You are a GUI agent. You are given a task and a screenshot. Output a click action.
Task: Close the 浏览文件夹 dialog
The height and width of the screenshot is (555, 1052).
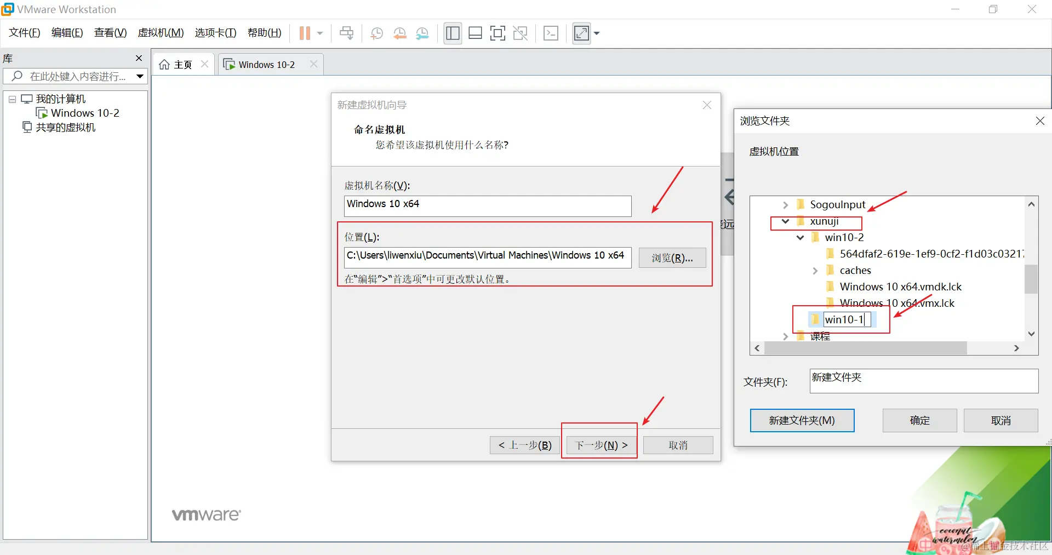1039,121
